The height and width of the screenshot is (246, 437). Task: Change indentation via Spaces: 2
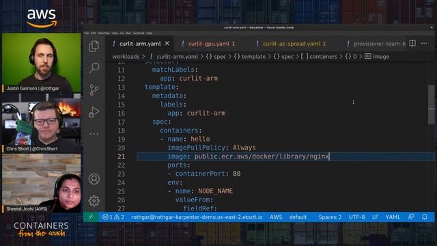click(x=330, y=217)
